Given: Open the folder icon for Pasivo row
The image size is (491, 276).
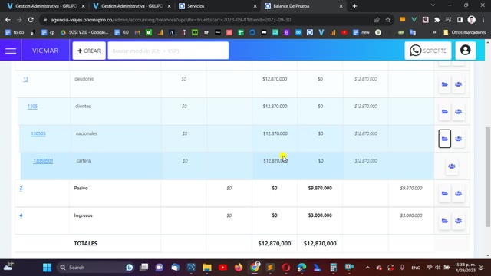Looking at the screenshot, I should click(445, 193).
